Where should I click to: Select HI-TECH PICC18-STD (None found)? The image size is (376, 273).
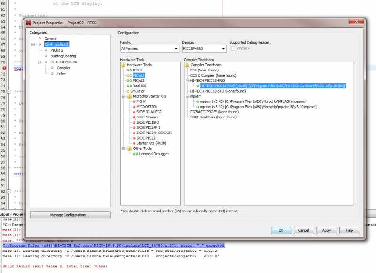point(218,91)
